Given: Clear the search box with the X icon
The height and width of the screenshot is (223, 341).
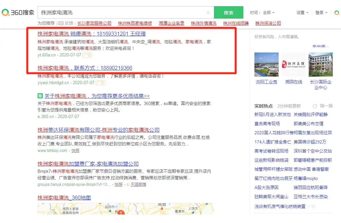Looking at the screenshot, I should pos(208,12).
